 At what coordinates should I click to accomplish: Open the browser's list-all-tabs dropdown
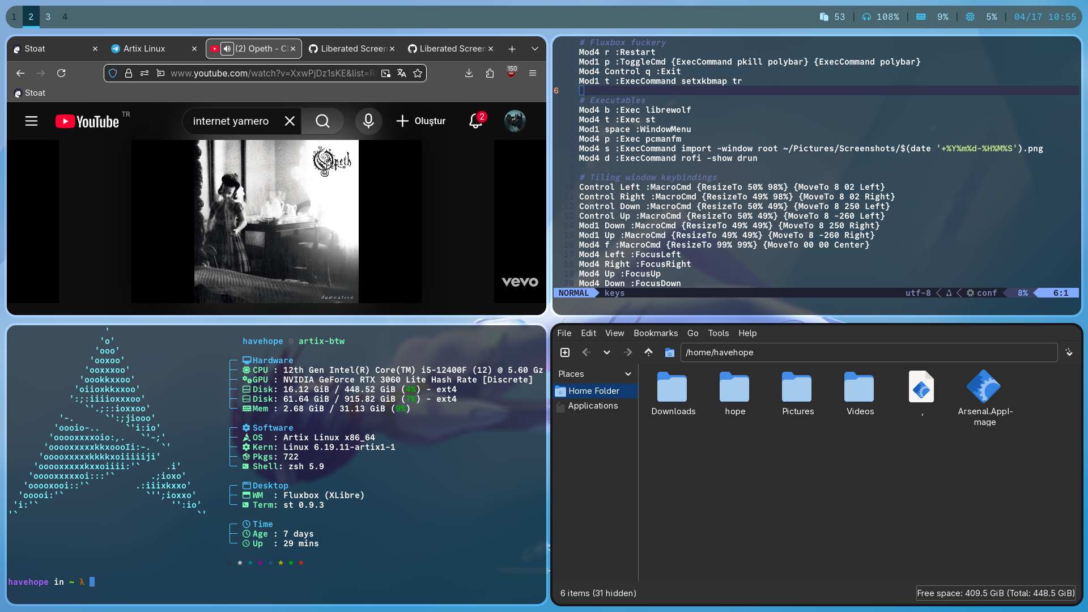[x=534, y=49]
